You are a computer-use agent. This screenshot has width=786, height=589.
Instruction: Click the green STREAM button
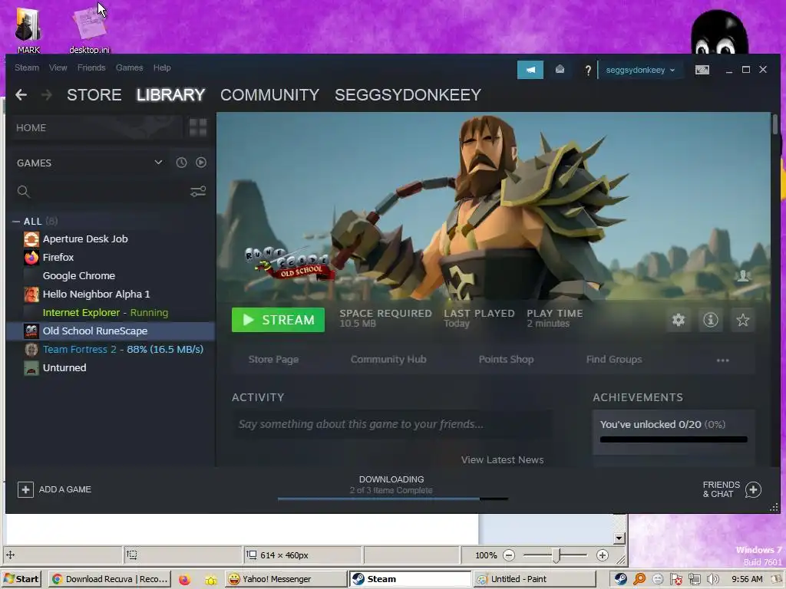(278, 320)
